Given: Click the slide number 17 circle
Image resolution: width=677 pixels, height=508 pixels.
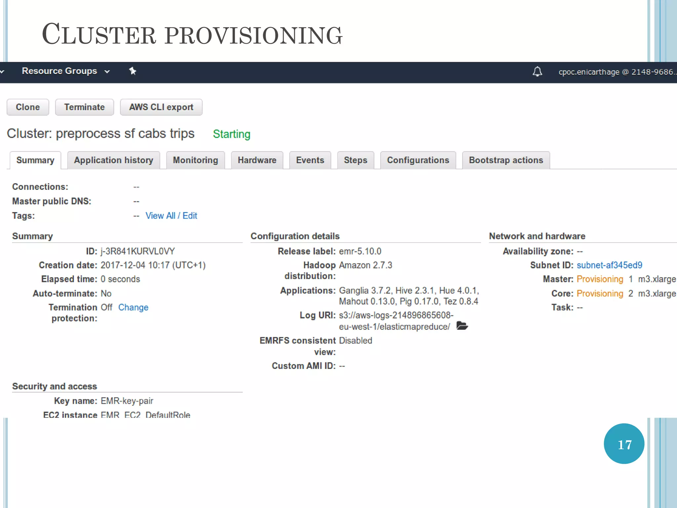Looking at the screenshot, I should coord(624,444).
